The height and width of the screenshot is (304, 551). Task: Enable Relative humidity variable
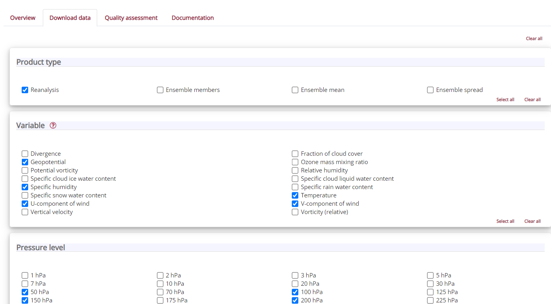(295, 170)
